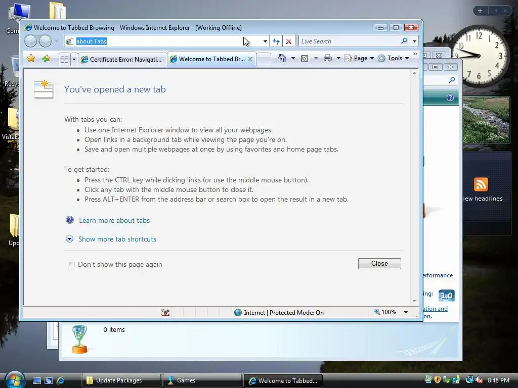
Task: Click the analog clock gadget
Action: coord(479,56)
